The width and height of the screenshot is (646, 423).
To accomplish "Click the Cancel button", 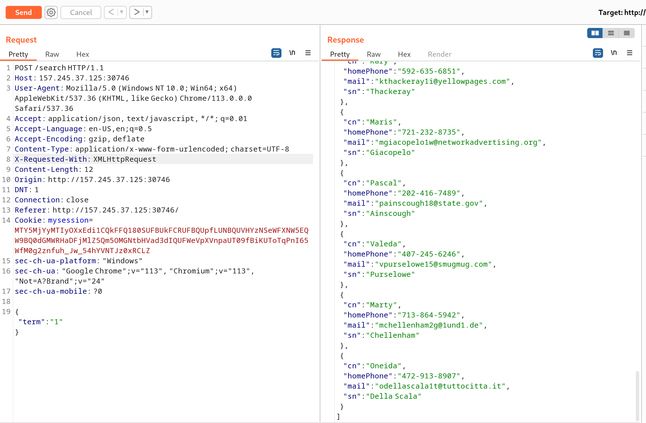I will [81, 12].
